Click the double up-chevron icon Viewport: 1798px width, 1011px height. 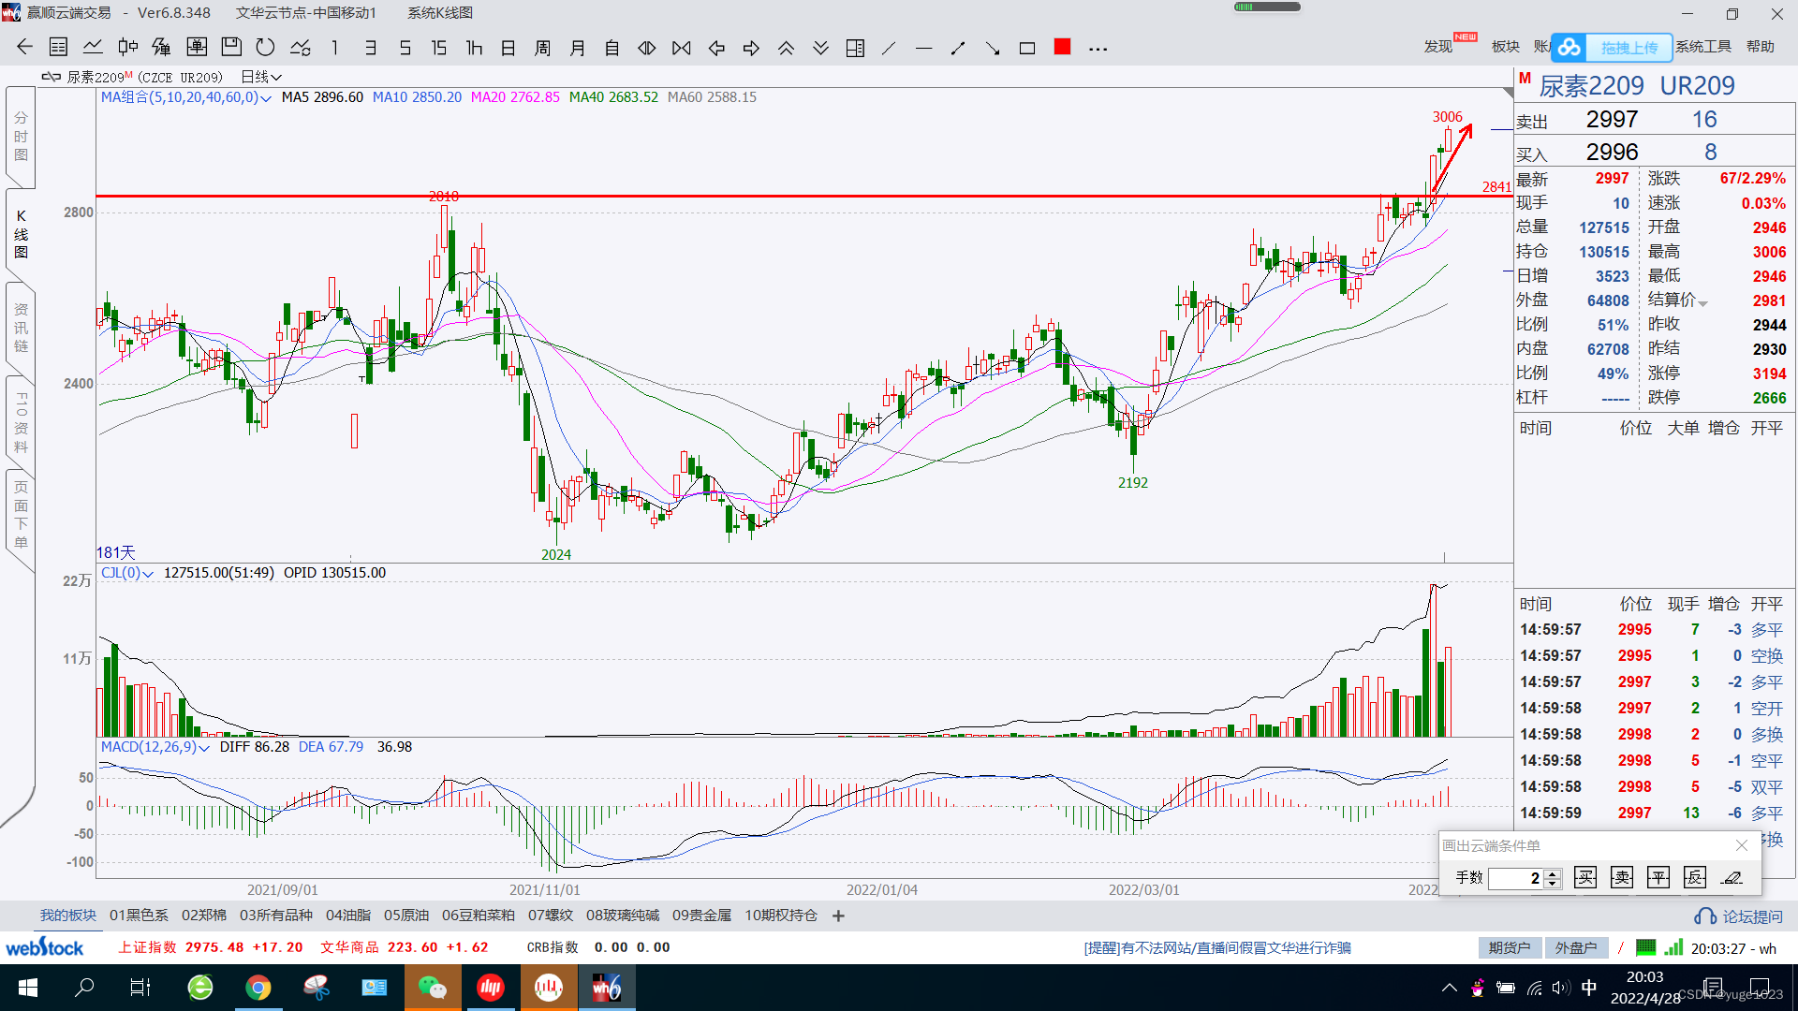(x=786, y=48)
